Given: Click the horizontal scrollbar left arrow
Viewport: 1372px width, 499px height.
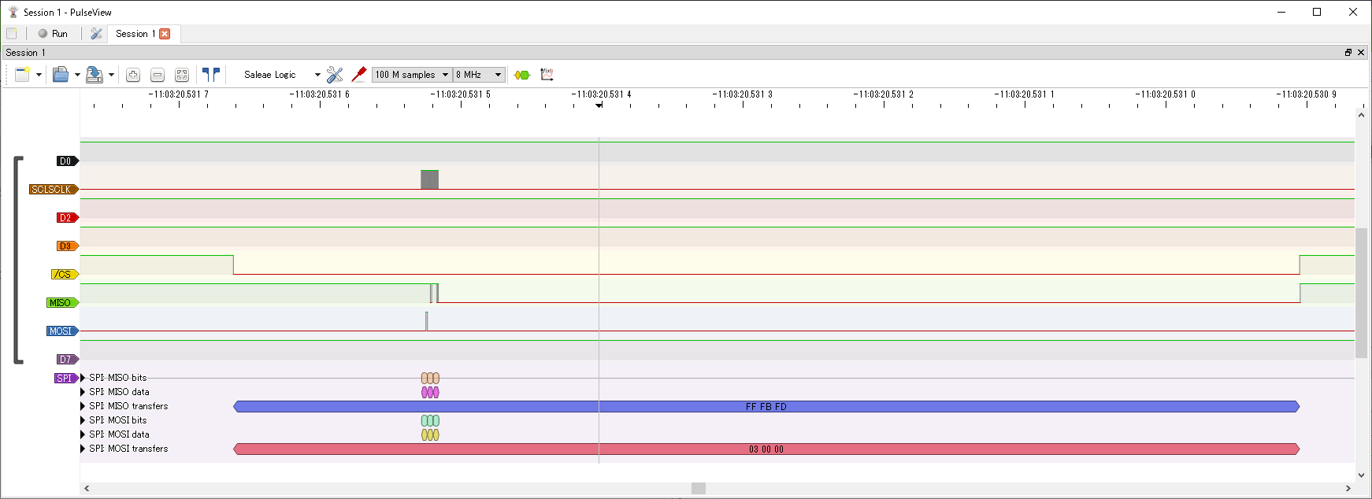Looking at the screenshot, I should [87, 489].
